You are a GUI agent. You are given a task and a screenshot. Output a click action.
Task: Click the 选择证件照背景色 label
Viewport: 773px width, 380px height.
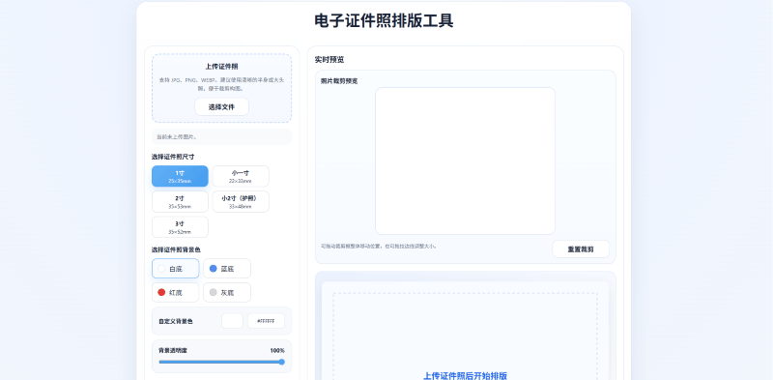[176, 249]
